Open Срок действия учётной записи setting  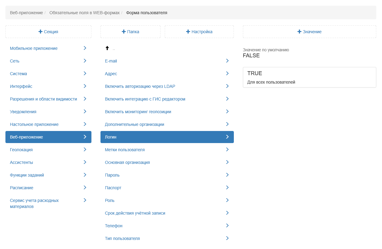click(135, 213)
